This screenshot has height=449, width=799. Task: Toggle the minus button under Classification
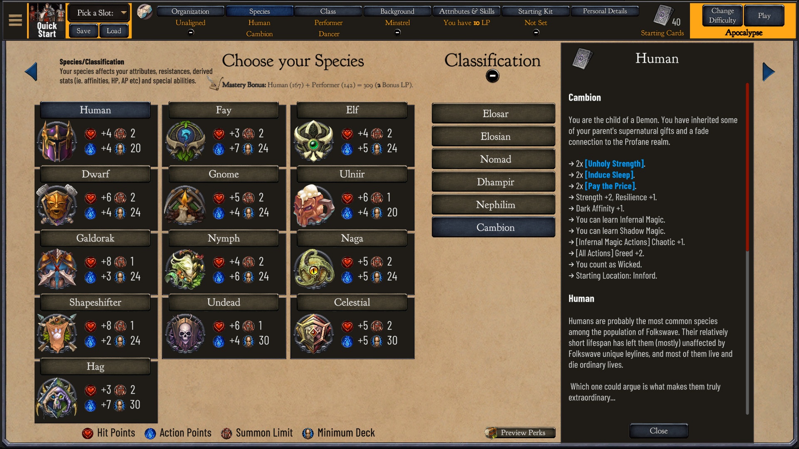492,76
